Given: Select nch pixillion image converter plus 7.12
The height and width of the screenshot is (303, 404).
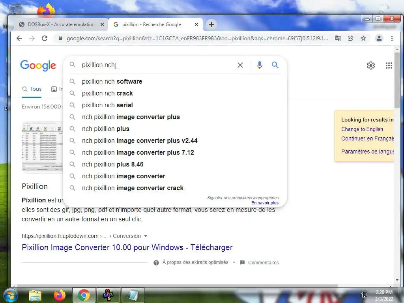Looking at the screenshot, I should tap(175, 153).
